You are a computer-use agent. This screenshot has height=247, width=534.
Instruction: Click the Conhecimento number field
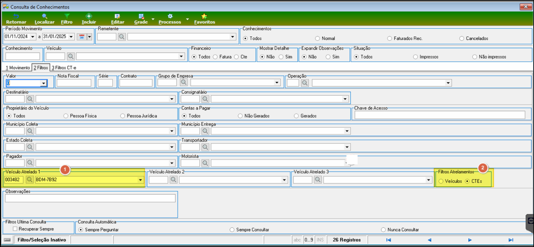coord(23,56)
